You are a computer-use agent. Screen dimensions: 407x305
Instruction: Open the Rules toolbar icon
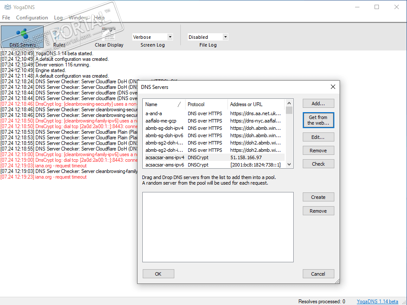click(x=59, y=38)
